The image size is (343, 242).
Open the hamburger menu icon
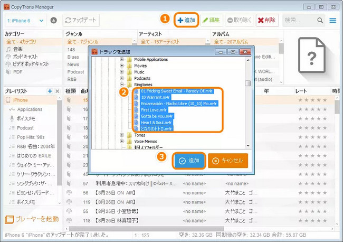pyautogui.click(x=333, y=21)
